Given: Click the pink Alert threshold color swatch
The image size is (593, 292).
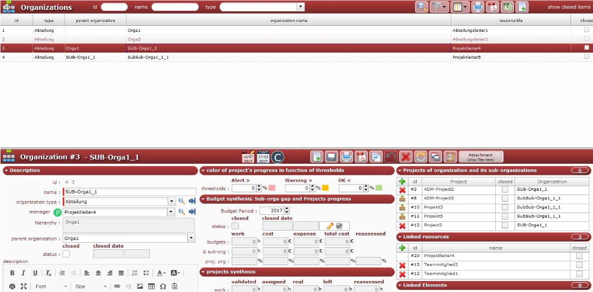Looking at the screenshot, I should point(272,188).
